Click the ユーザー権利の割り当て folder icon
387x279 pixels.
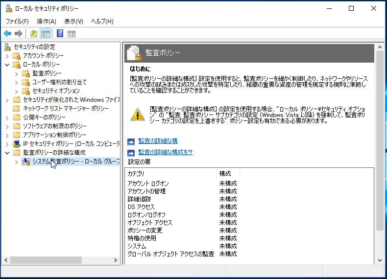[x=26, y=82]
